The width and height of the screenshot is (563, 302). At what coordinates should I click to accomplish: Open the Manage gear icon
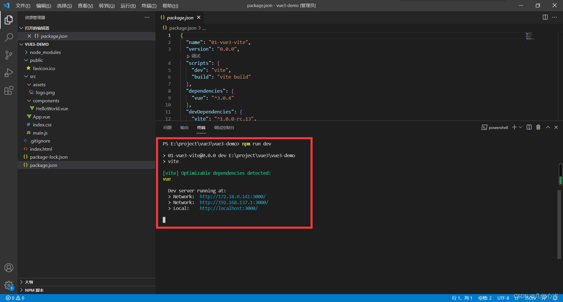click(x=9, y=285)
